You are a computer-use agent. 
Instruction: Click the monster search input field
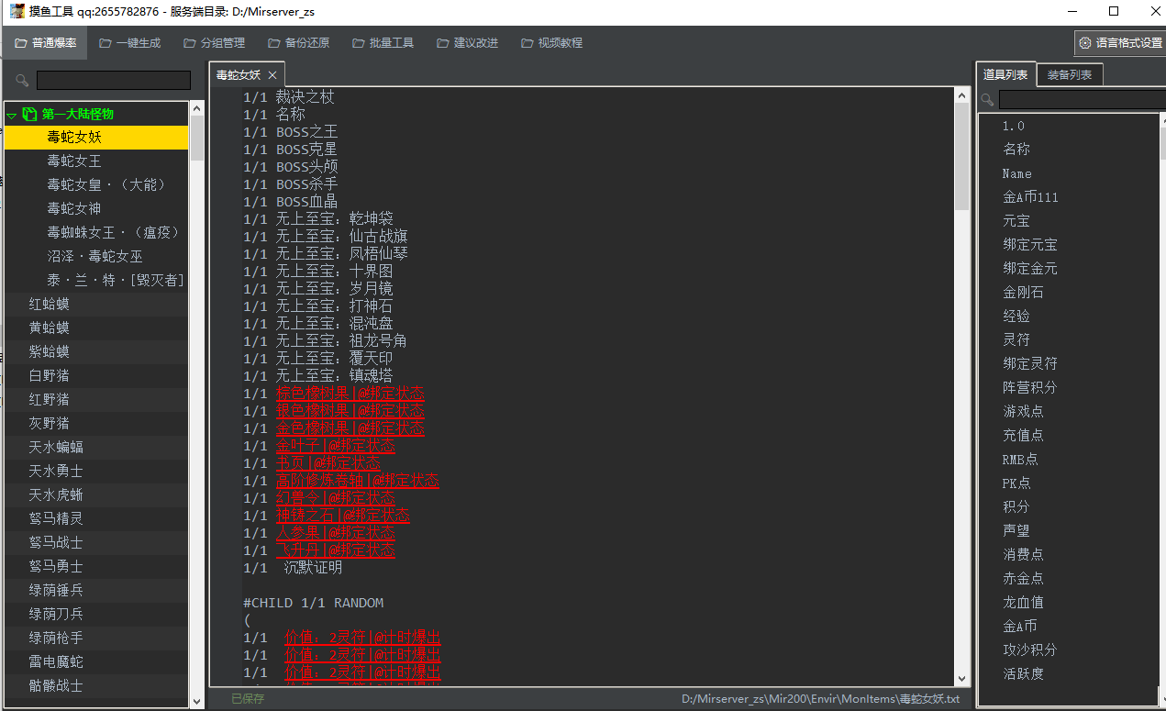tap(113, 81)
